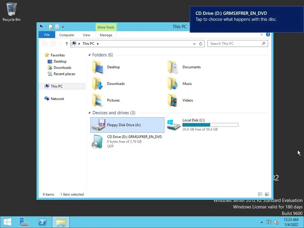This screenshot has height=228, width=304.
Task: Switch to the Computer ribbon tab
Action: click(67, 35)
